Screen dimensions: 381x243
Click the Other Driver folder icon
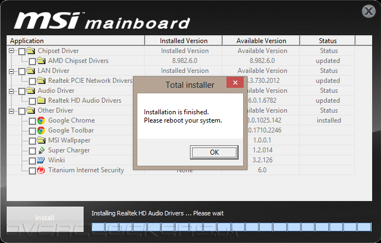pos(30,110)
